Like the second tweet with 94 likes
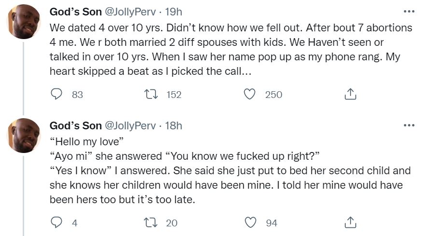This screenshot has width=421, height=236. [250, 222]
